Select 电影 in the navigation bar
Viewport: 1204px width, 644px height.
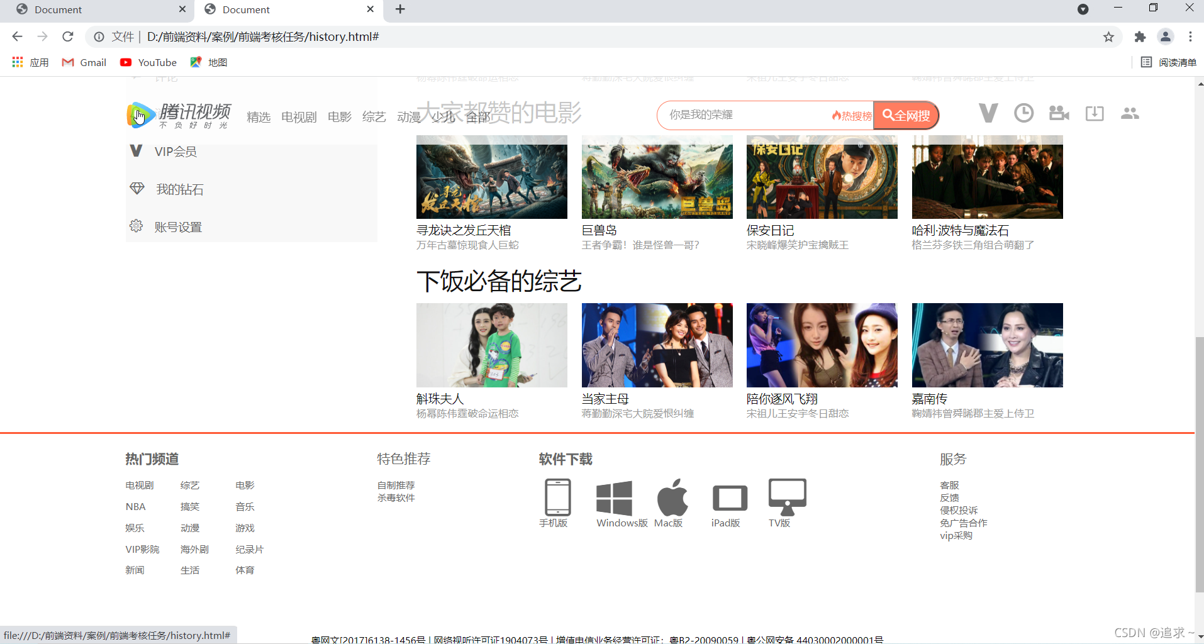[x=340, y=117]
